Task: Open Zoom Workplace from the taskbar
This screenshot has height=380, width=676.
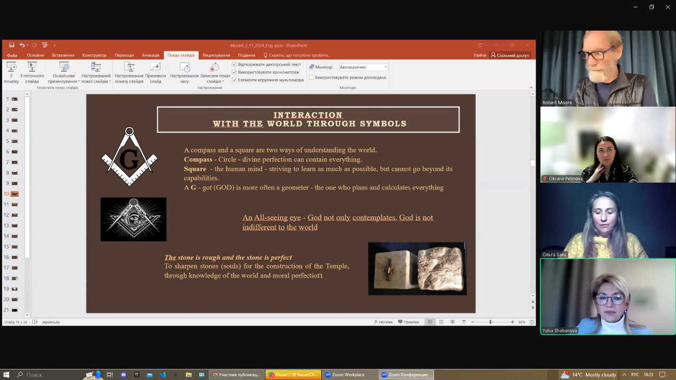Action: tap(349, 375)
